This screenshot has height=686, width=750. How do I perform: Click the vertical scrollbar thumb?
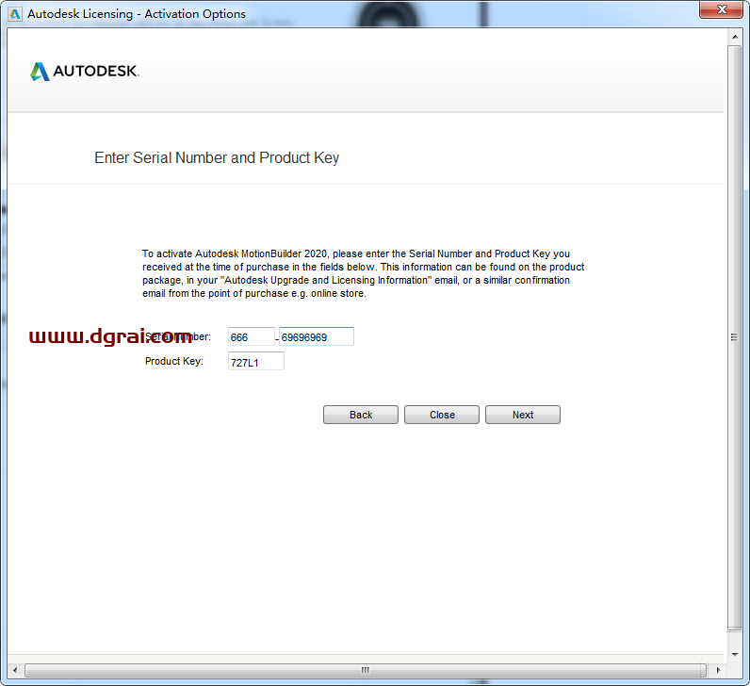735,336
